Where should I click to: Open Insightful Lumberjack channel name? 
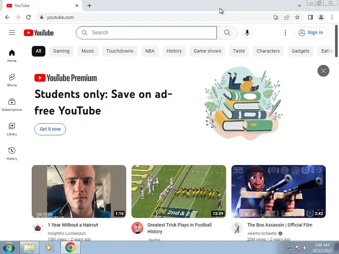(x=67, y=233)
